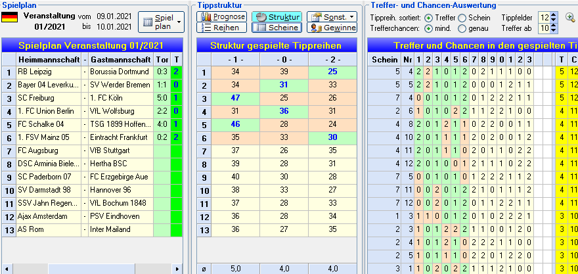Select the Hertha BSC cell
The width and height of the screenshot is (578, 274).
(x=121, y=164)
